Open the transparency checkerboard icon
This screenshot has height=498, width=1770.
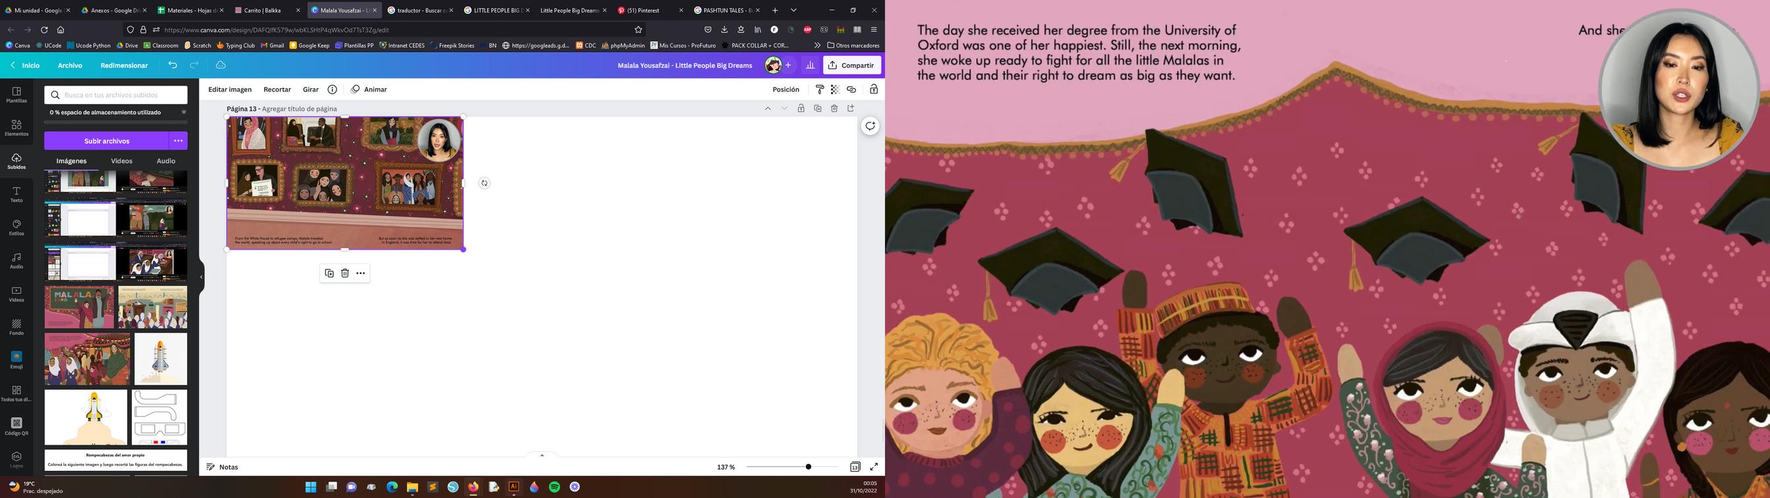tap(835, 90)
